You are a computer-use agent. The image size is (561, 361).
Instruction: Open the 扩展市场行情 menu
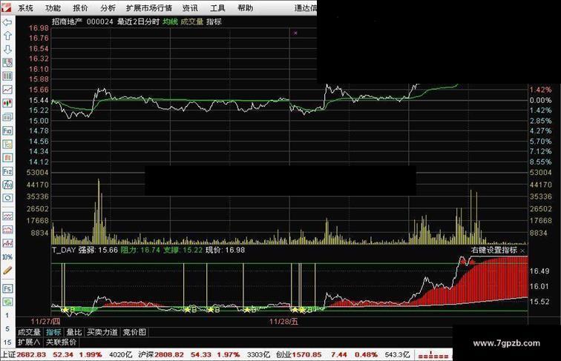(149, 8)
